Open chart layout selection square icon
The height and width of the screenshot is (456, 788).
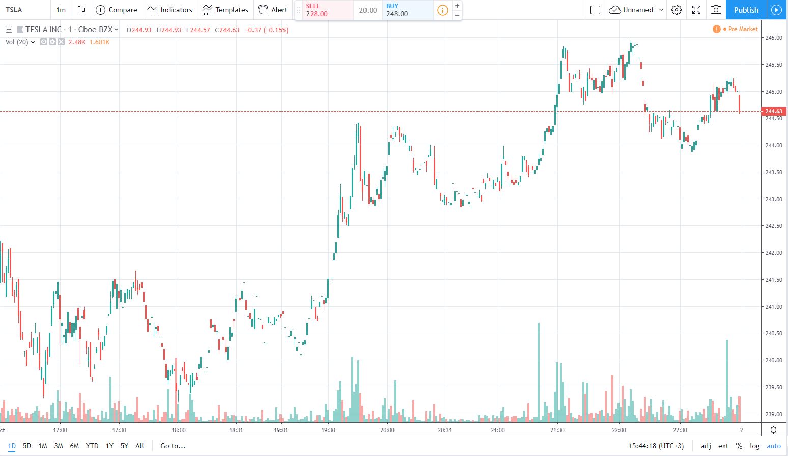pos(595,10)
